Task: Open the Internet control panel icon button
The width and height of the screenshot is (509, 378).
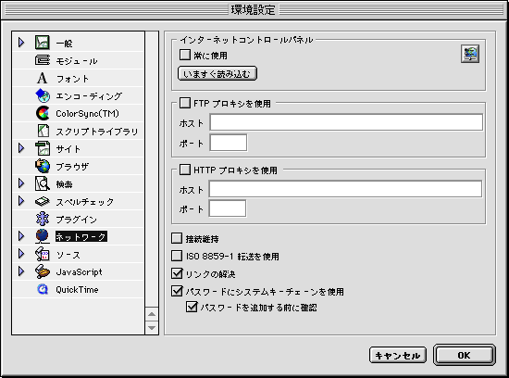Action: [x=470, y=54]
